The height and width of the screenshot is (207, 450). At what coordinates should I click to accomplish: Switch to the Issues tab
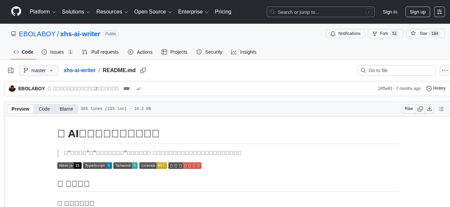tap(57, 52)
